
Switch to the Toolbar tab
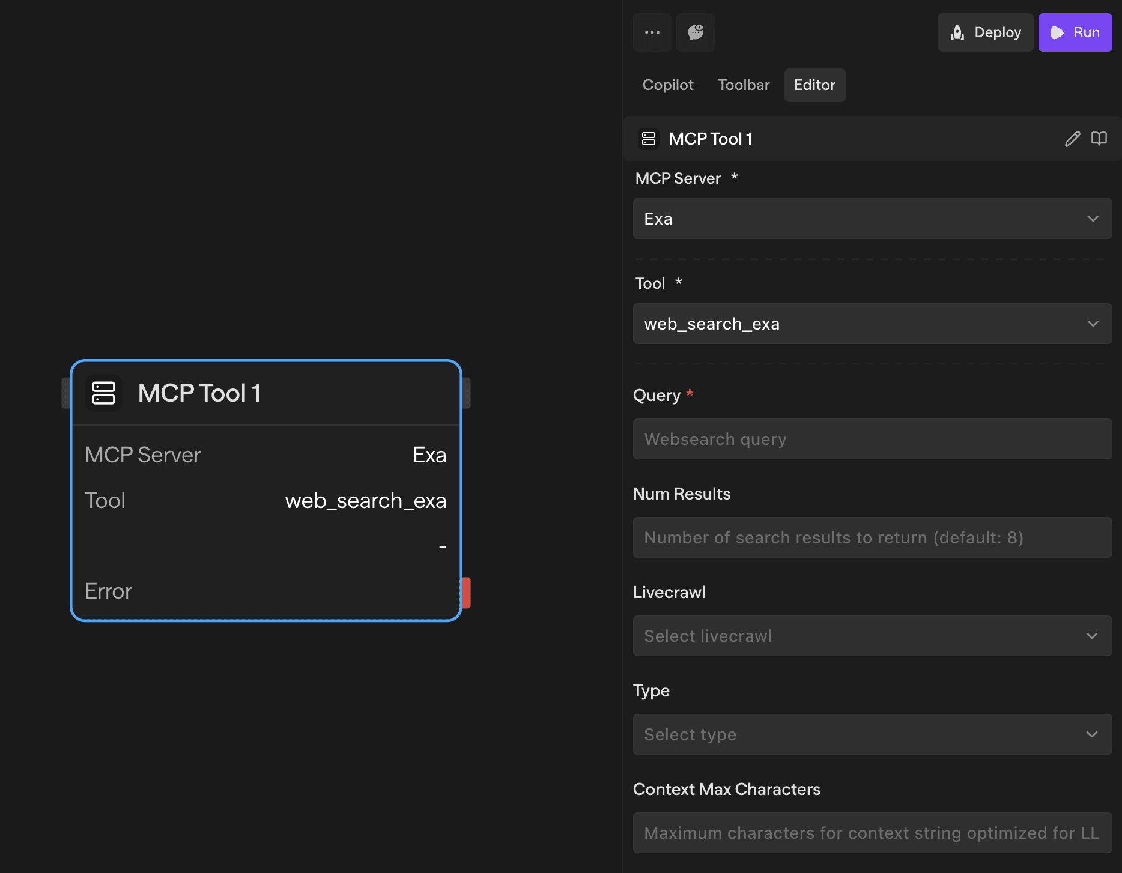pos(744,85)
